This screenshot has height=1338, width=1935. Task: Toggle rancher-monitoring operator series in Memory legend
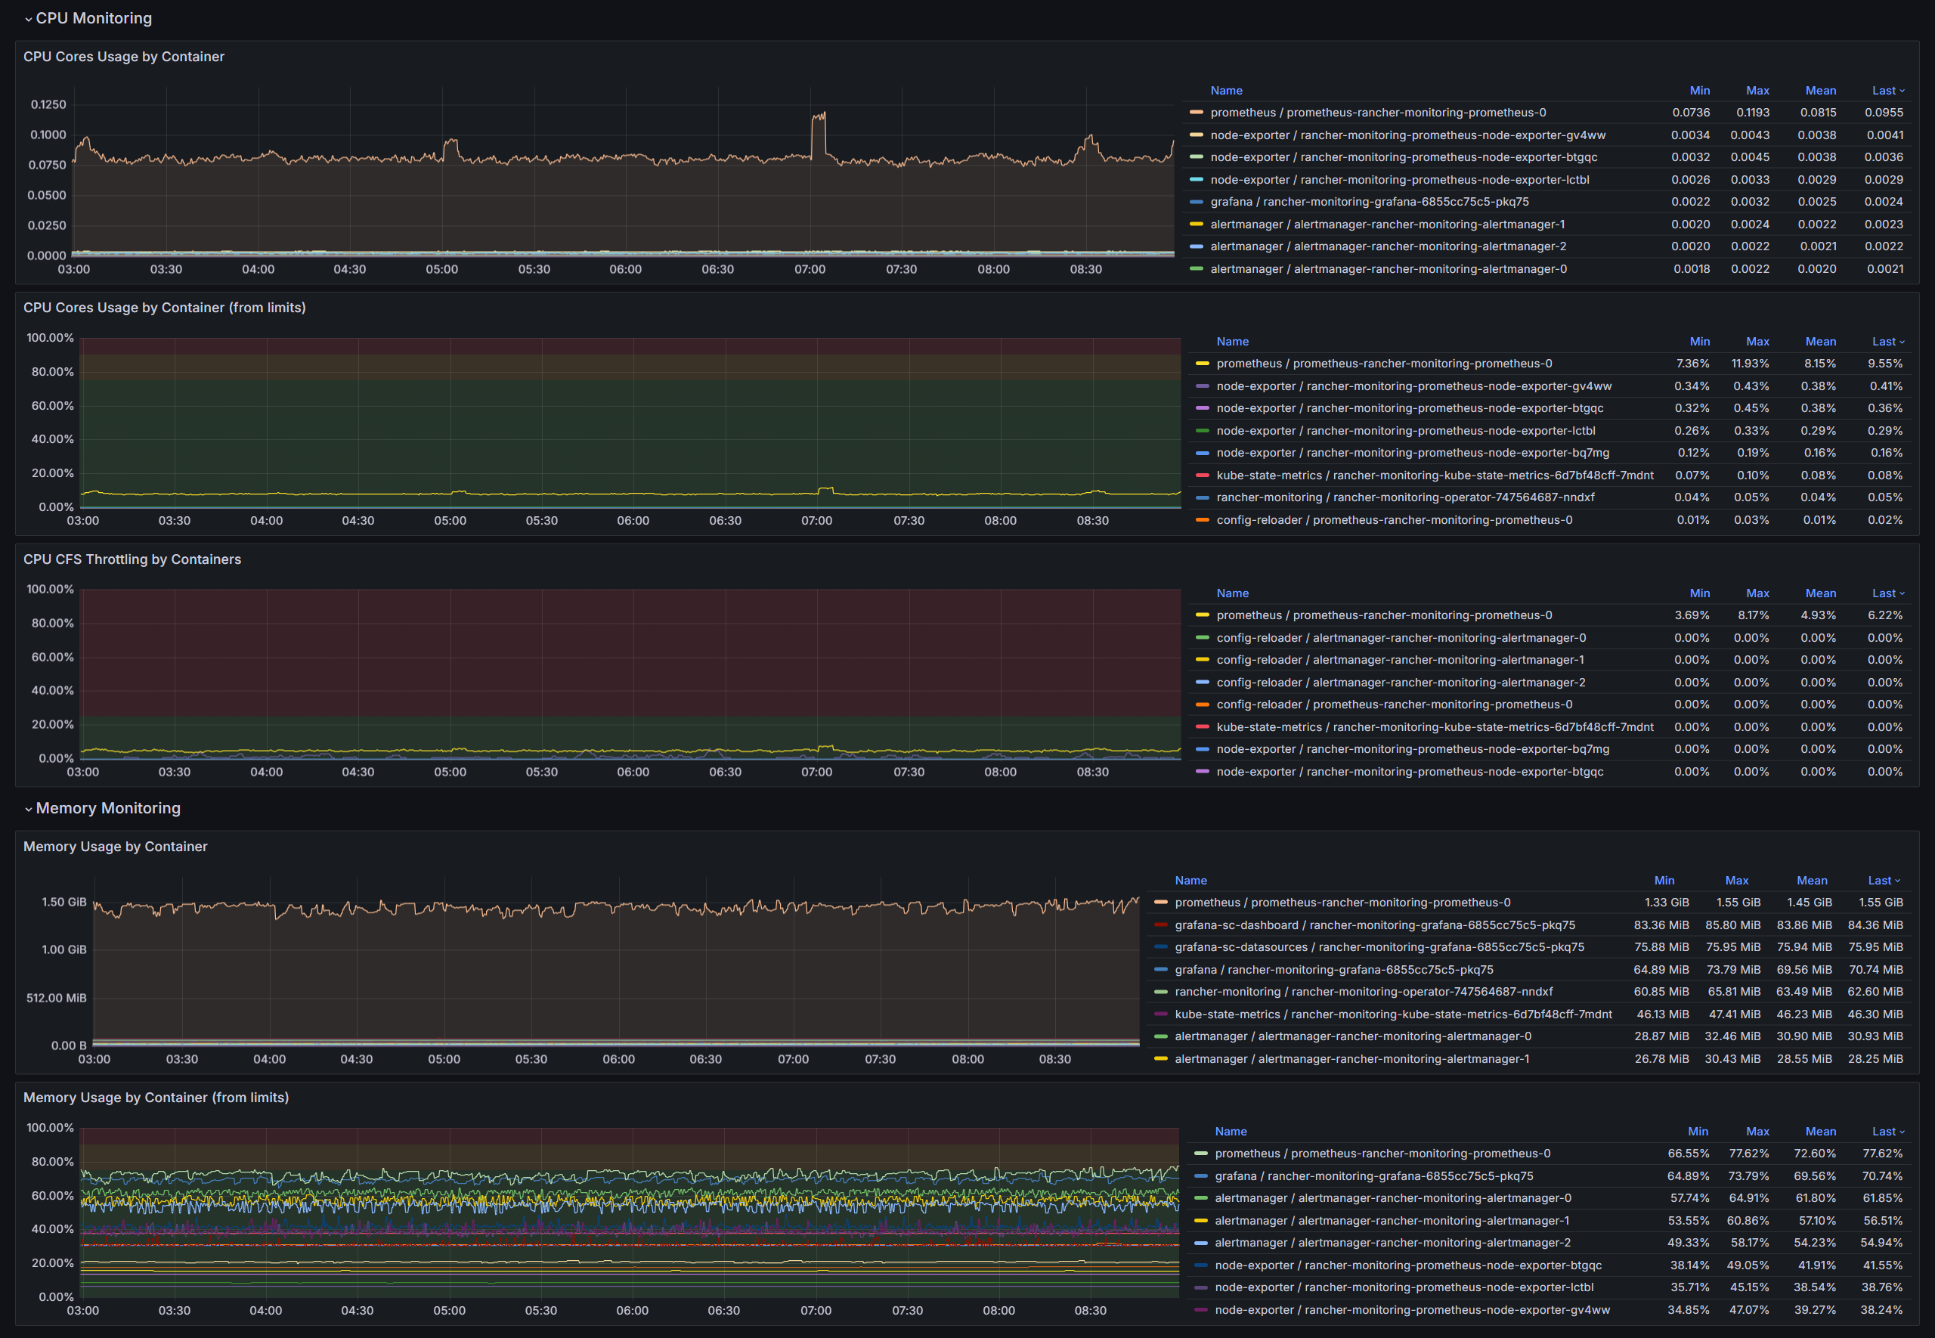1364,992
